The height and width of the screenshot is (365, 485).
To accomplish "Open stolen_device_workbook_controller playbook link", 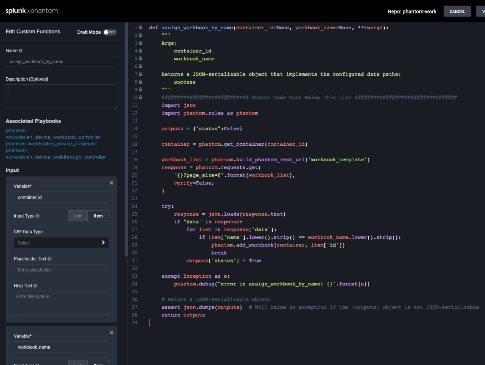I will [53, 137].
